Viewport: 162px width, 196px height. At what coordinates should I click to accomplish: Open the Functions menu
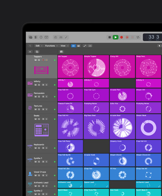pyautogui.click(x=51, y=46)
